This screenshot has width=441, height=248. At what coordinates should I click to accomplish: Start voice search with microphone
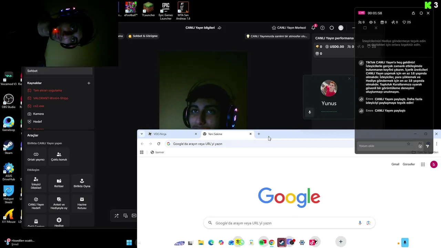tap(360, 223)
